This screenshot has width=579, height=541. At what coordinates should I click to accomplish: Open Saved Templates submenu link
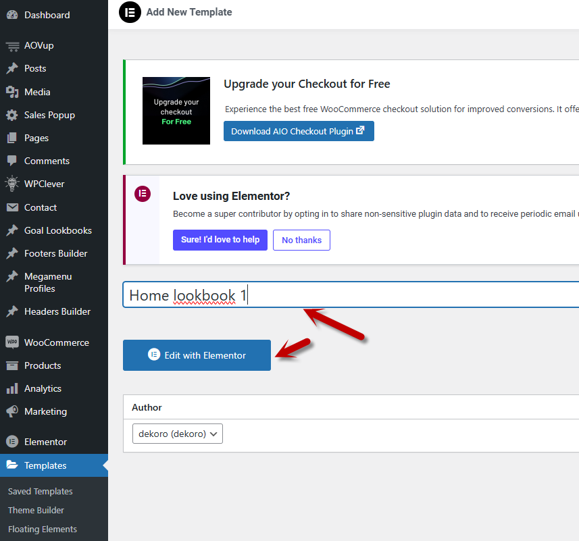point(41,491)
